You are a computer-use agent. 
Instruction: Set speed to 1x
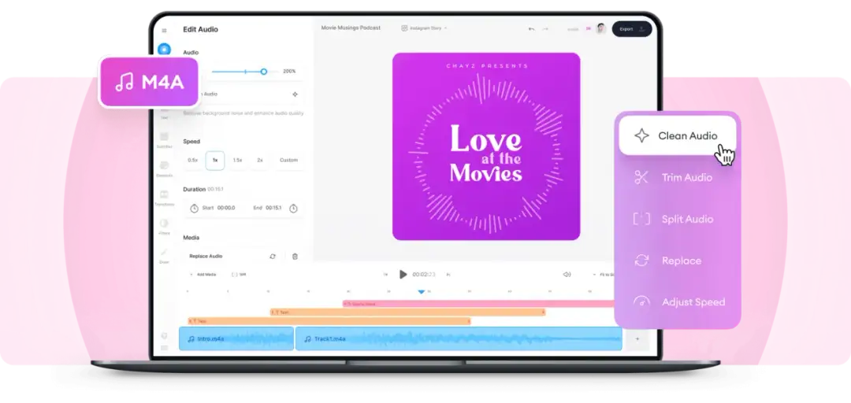coord(215,160)
